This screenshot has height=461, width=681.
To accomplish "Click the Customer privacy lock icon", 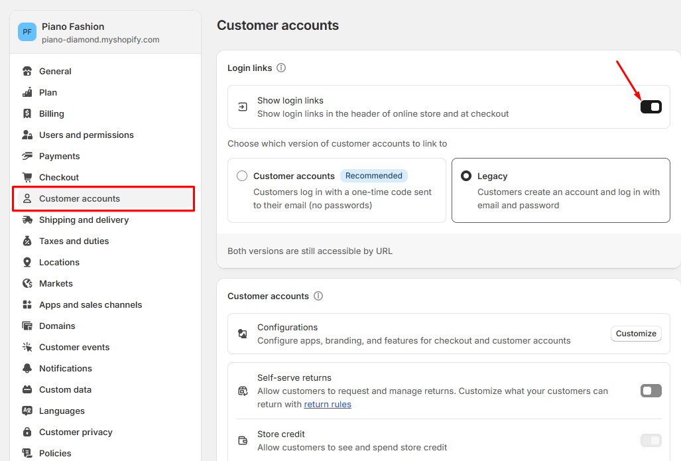I will pyautogui.click(x=27, y=432).
